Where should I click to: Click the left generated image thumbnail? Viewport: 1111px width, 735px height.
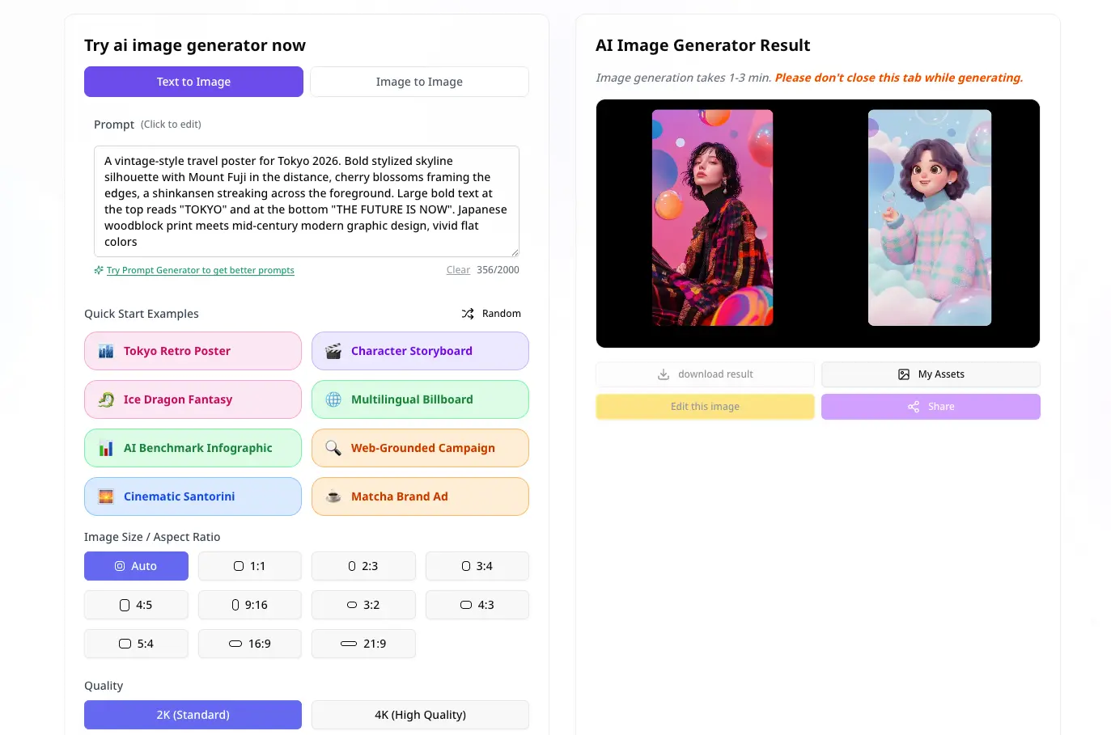click(712, 218)
